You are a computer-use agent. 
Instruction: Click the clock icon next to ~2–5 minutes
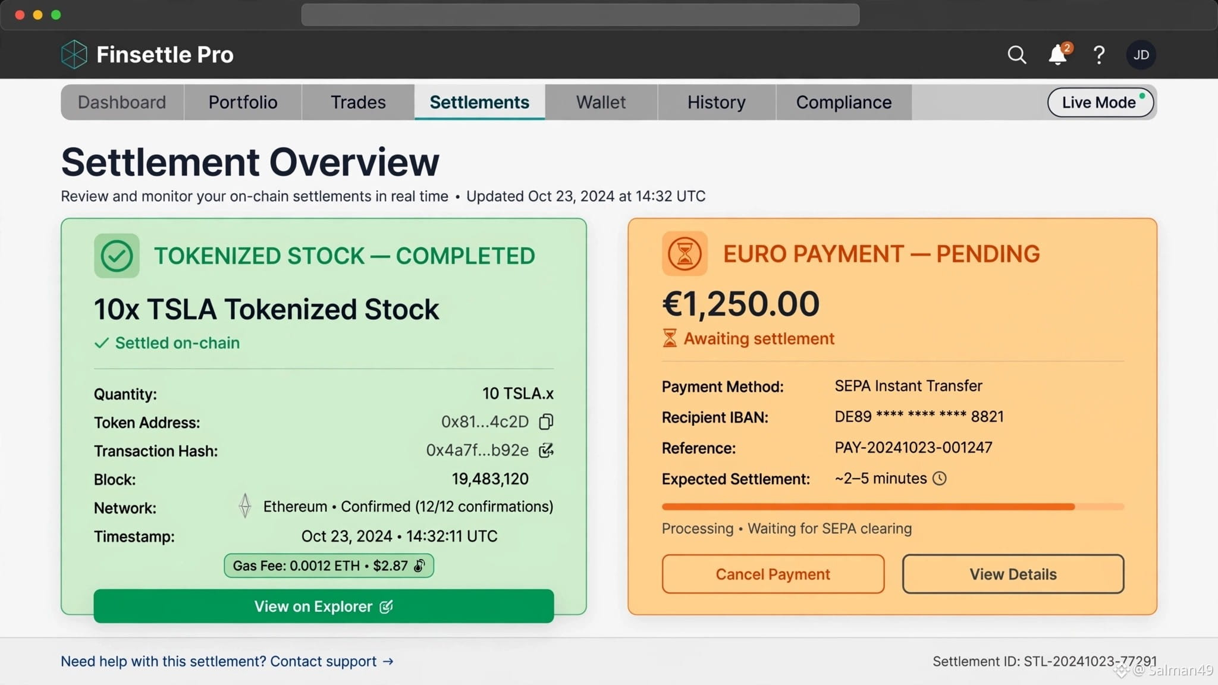click(x=940, y=479)
